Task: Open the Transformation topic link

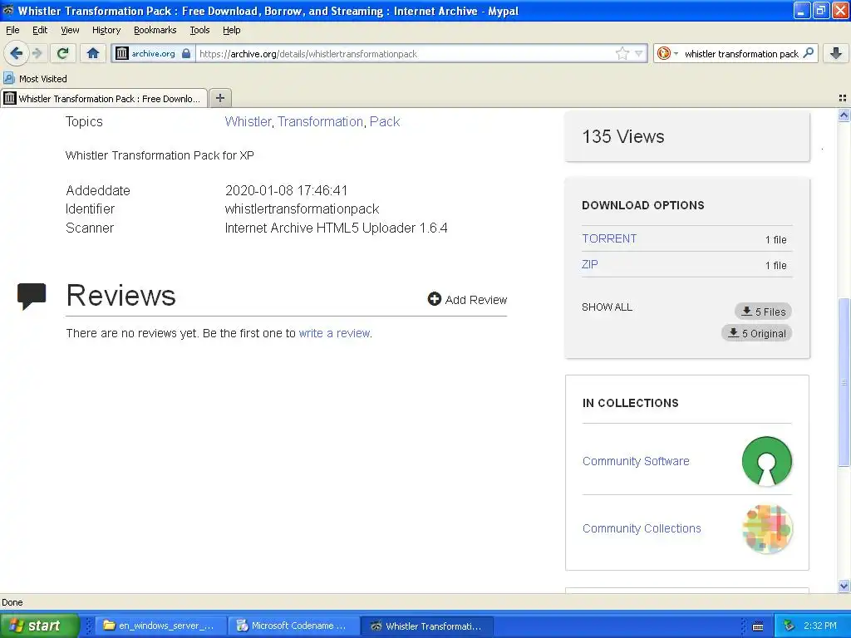Action: 320,121
